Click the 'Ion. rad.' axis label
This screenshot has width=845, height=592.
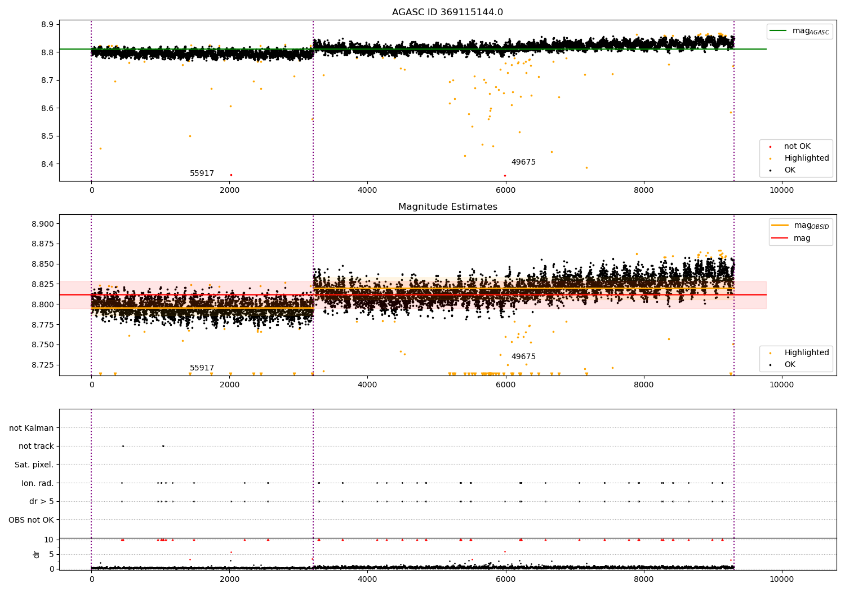click(x=38, y=483)
